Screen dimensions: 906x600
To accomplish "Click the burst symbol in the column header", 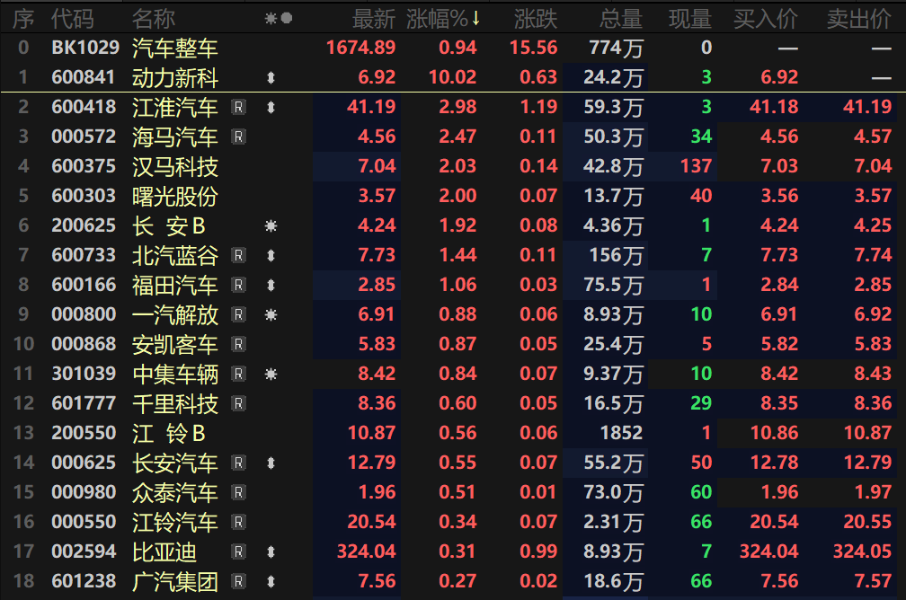I will (x=271, y=18).
